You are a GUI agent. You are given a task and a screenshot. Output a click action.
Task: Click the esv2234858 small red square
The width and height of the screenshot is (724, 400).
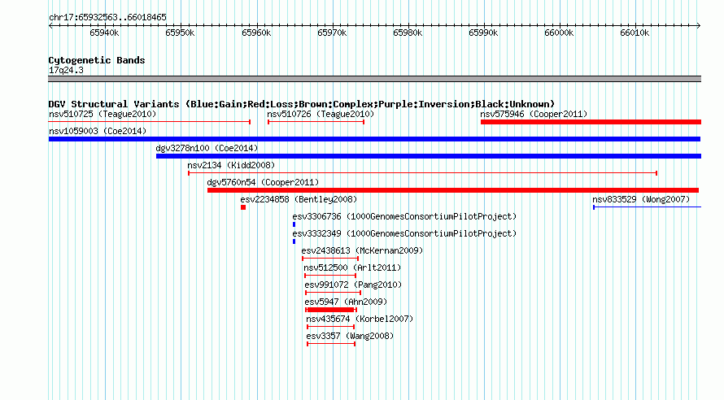tap(243, 207)
